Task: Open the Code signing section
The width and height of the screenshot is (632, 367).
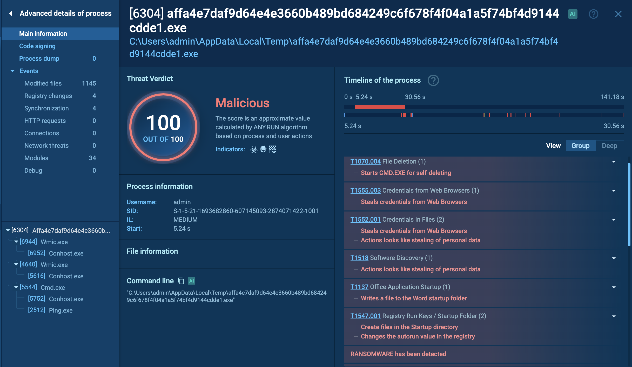Action: [x=37, y=46]
